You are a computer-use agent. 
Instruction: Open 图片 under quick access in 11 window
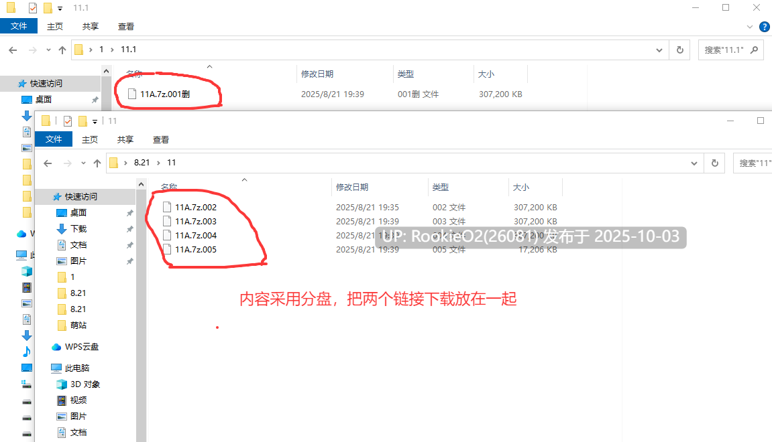click(78, 261)
